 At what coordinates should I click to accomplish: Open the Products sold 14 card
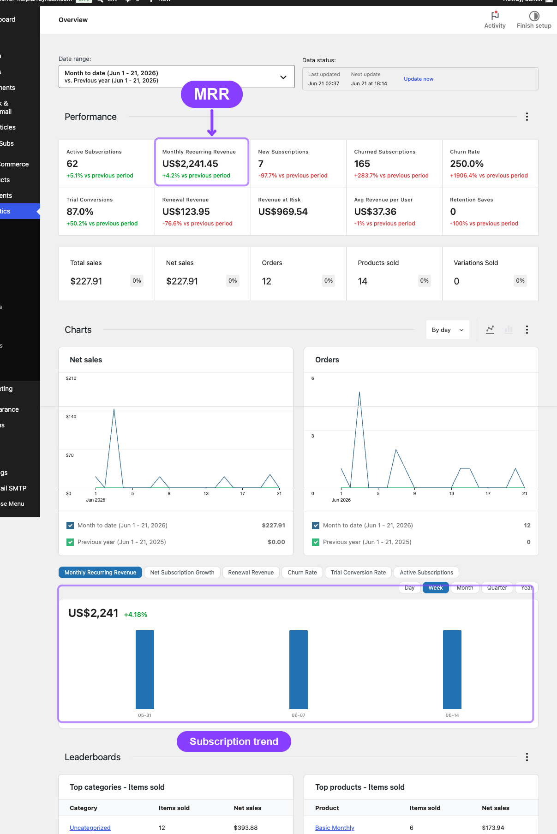point(394,274)
